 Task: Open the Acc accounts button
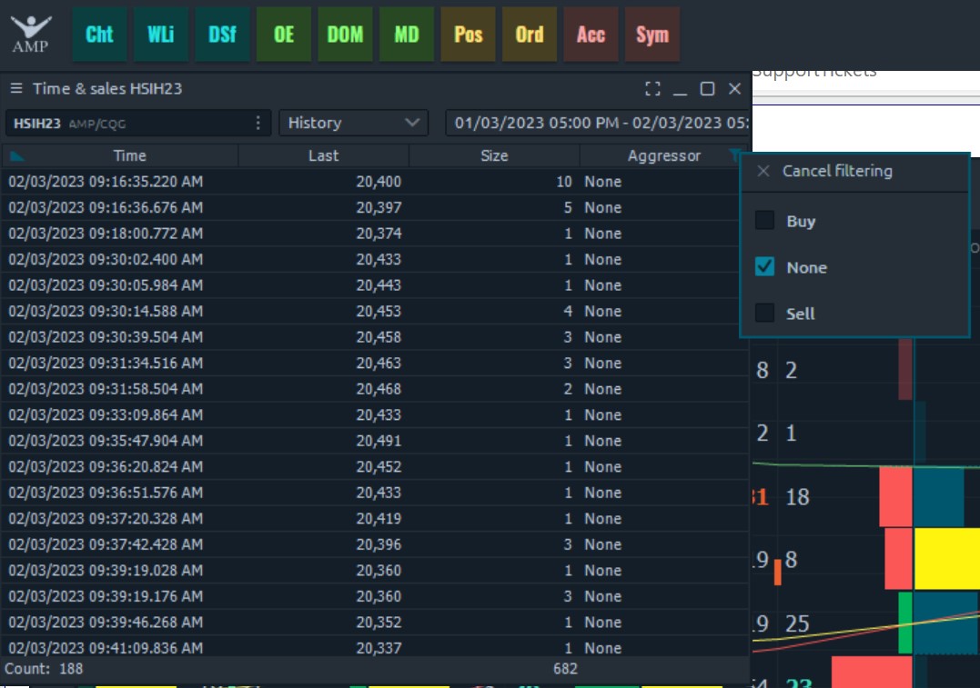click(x=591, y=35)
